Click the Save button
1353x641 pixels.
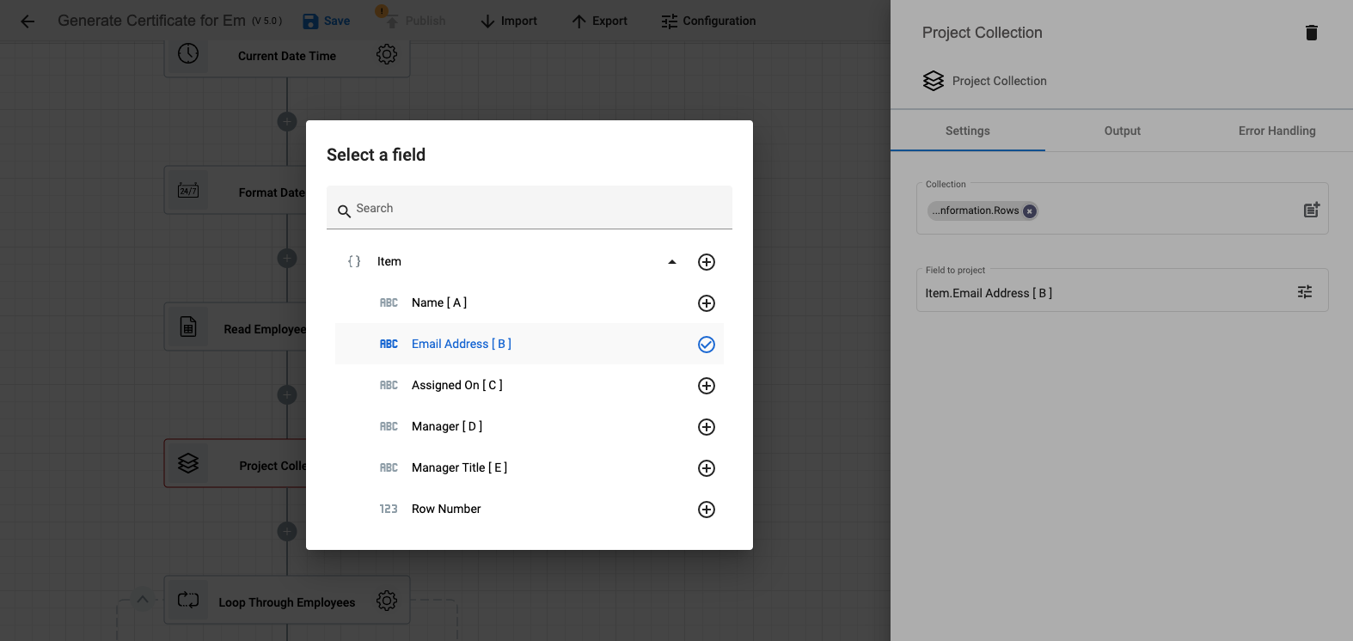(327, 21)
